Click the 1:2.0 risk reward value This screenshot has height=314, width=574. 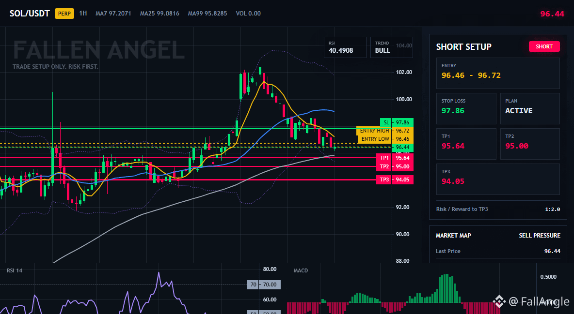pyautogui.click(x=552, y=209)
